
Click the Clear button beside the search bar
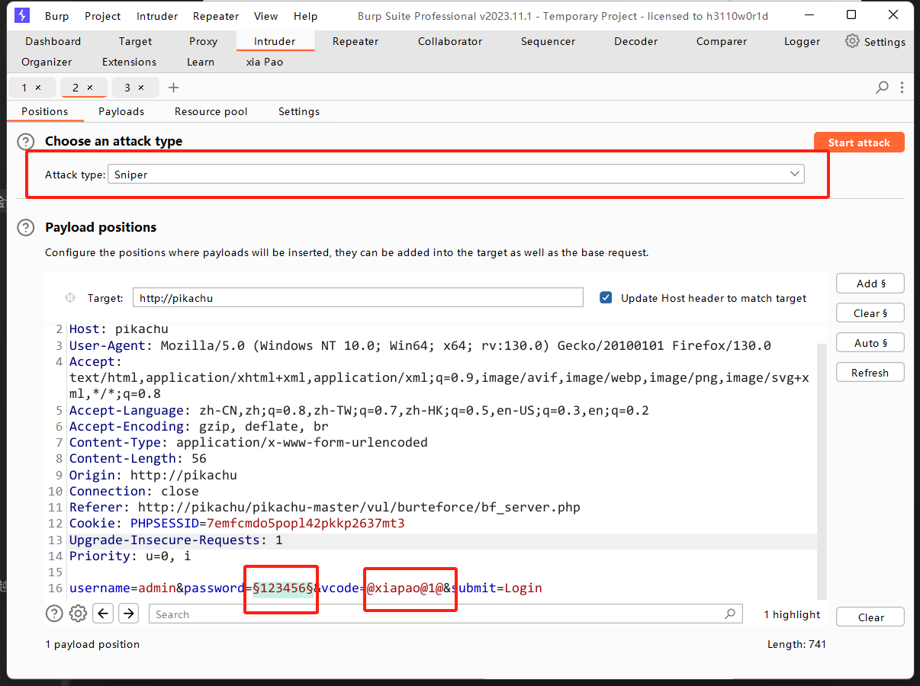point(870,617)
